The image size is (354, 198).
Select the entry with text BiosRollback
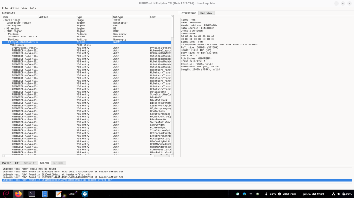pos(86,100)
